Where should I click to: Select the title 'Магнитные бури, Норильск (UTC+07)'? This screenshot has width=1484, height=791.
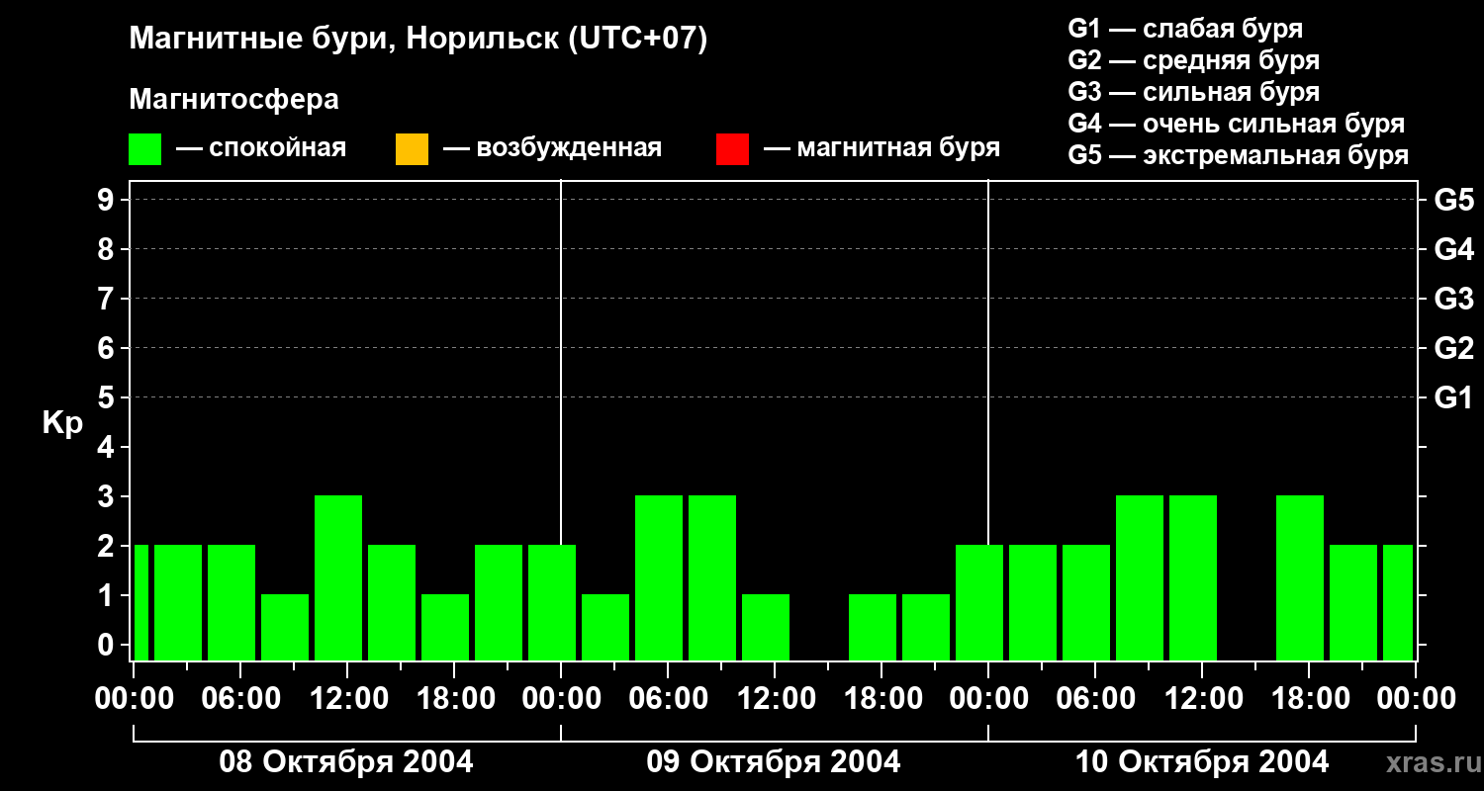point(418,40)
